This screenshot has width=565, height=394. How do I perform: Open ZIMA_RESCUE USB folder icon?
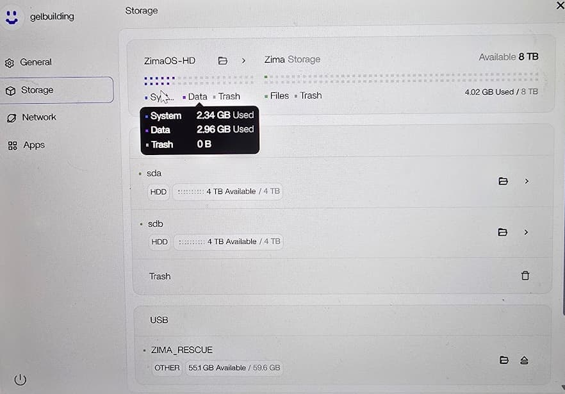pos(504,360)
